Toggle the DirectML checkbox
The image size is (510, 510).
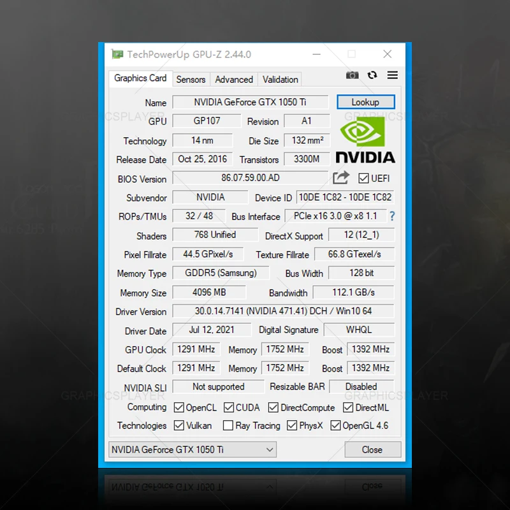click(x=348, y=407)
